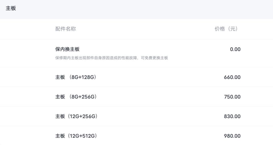Click the 8G+256G specification text
Screen dimensions: 273x145
(x=83, y=97)
